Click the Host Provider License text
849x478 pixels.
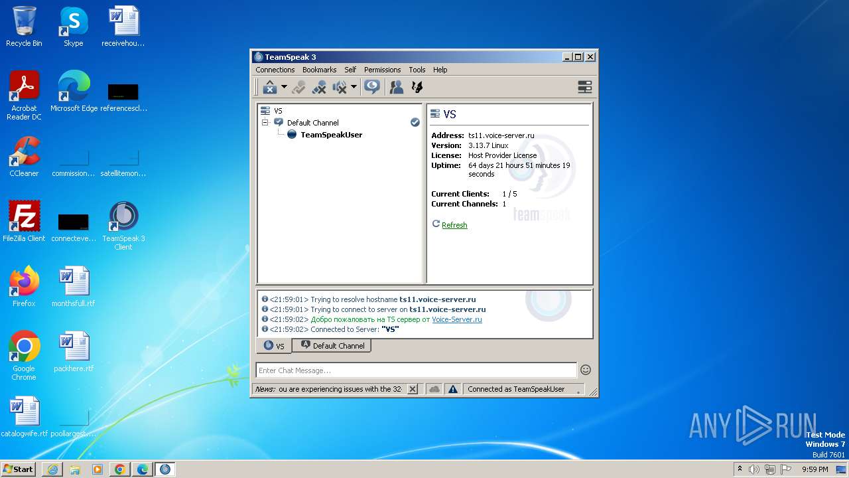503,155
